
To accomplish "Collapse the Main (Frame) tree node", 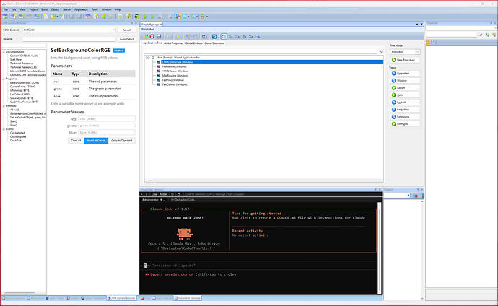I will tap(146, 58).
